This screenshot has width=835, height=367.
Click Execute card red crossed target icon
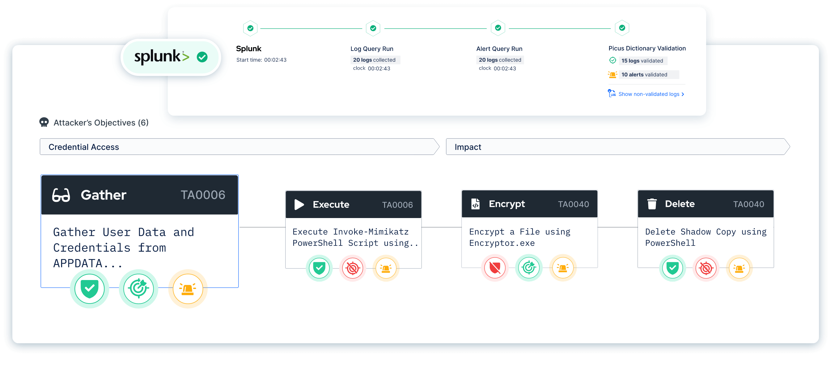click(x=353, y=268)
